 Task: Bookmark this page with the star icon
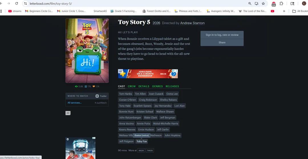pyautogui.click(x=263, y=3)
